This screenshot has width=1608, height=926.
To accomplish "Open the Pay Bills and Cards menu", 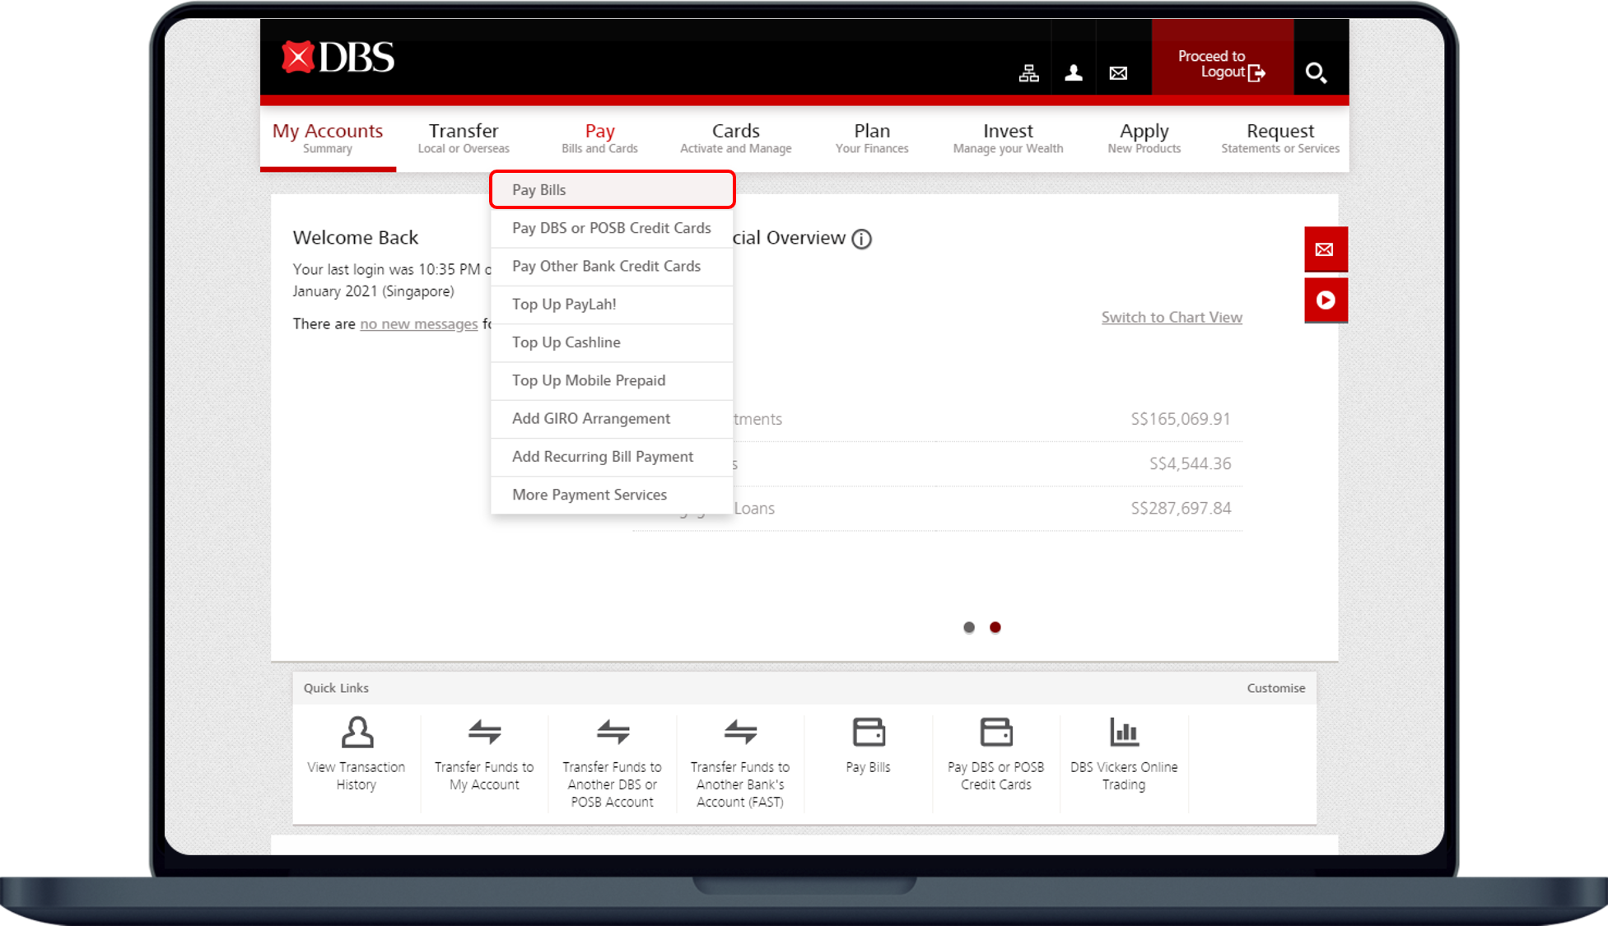I will (599, 138).
